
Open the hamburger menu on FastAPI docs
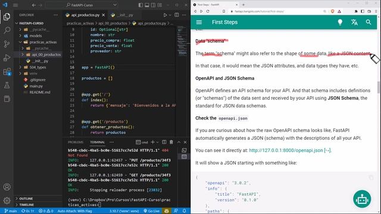(x=199, y=22)
